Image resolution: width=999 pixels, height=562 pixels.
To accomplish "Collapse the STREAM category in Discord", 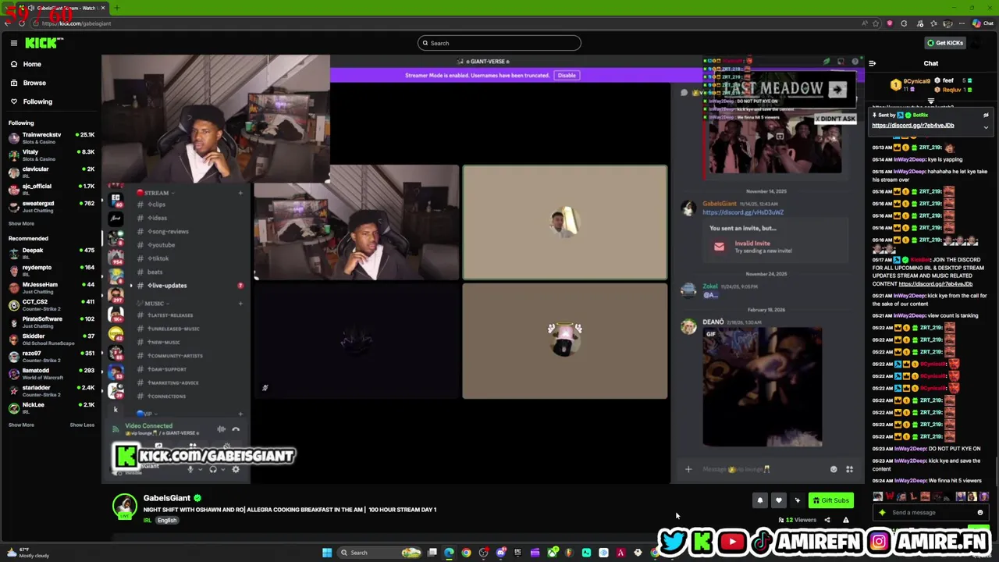I will click(x=156, y=193).
